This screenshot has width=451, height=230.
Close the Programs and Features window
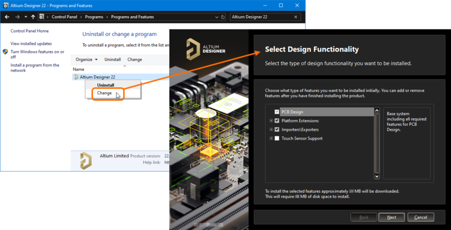[297, 5]
